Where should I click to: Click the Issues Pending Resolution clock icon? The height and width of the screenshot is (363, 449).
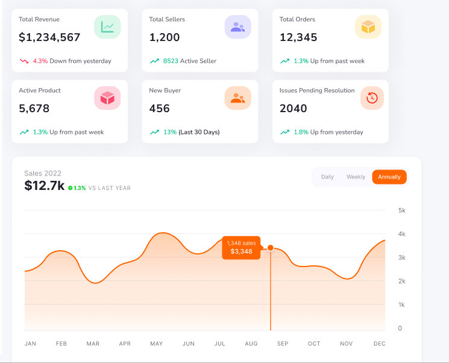pyautogui.click(x=372, y=98)
